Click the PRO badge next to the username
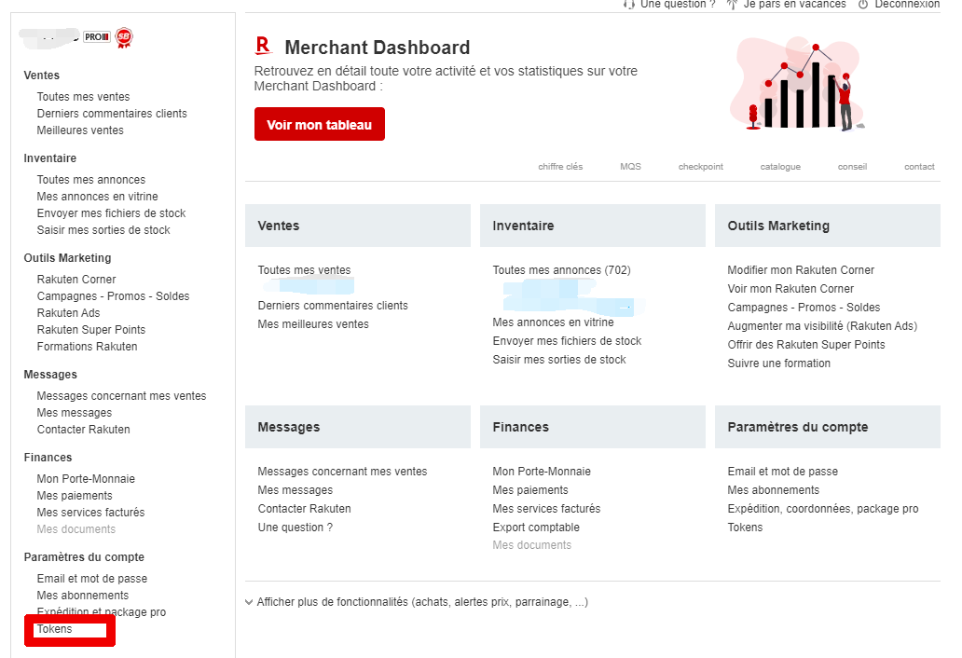 [x=97, y=37]
